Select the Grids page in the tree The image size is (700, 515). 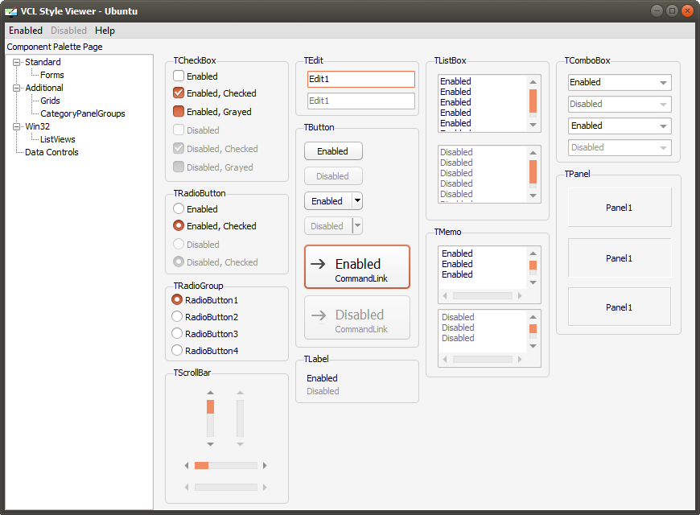point(50,101)
